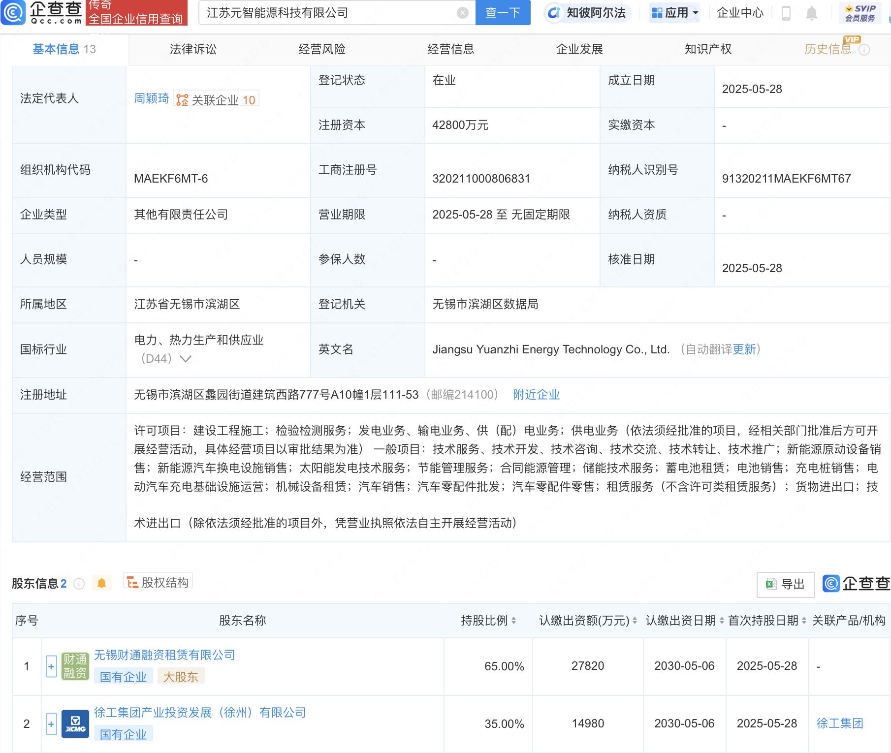Screen dimensions: 891x753
Task: Expand 国标行业 D44 chevron
Action: tap(186, 359)
